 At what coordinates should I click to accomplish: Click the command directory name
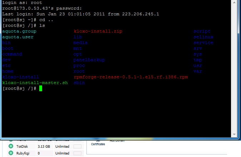click(12, 54)
